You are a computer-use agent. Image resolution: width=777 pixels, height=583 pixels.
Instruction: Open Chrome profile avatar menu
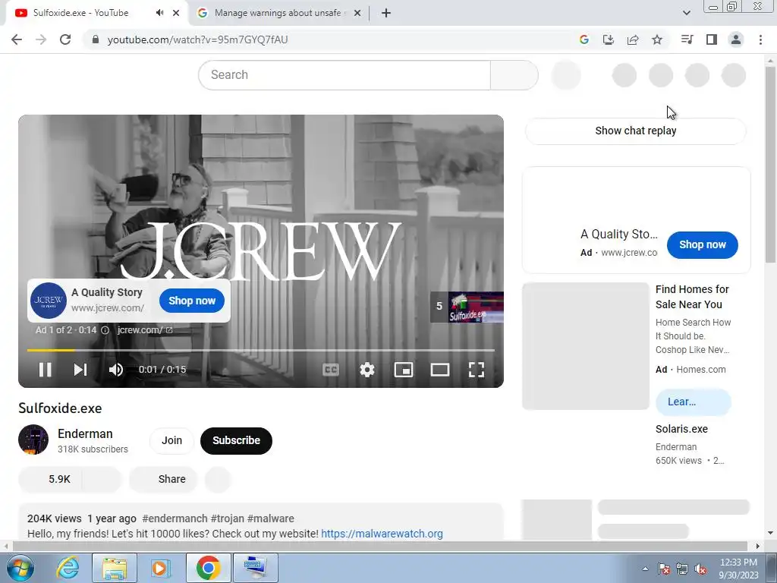[736, 39]
